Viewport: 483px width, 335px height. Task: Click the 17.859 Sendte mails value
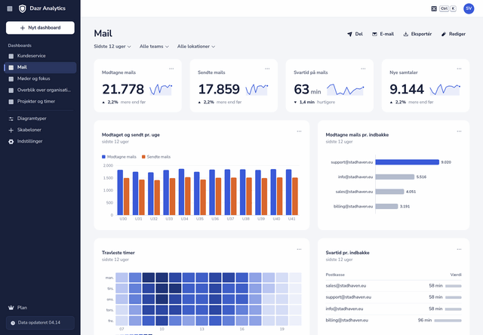[x=219, y=89]
